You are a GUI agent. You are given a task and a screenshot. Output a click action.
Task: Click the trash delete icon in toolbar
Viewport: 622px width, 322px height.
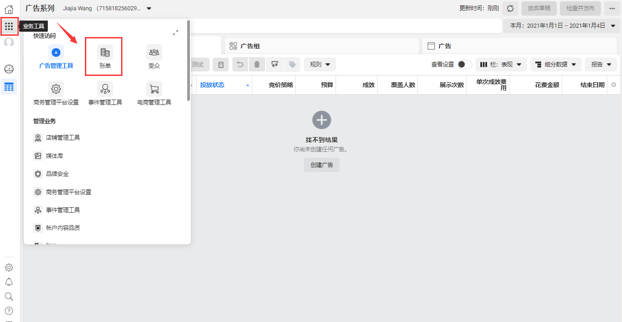tap(257, 65)
